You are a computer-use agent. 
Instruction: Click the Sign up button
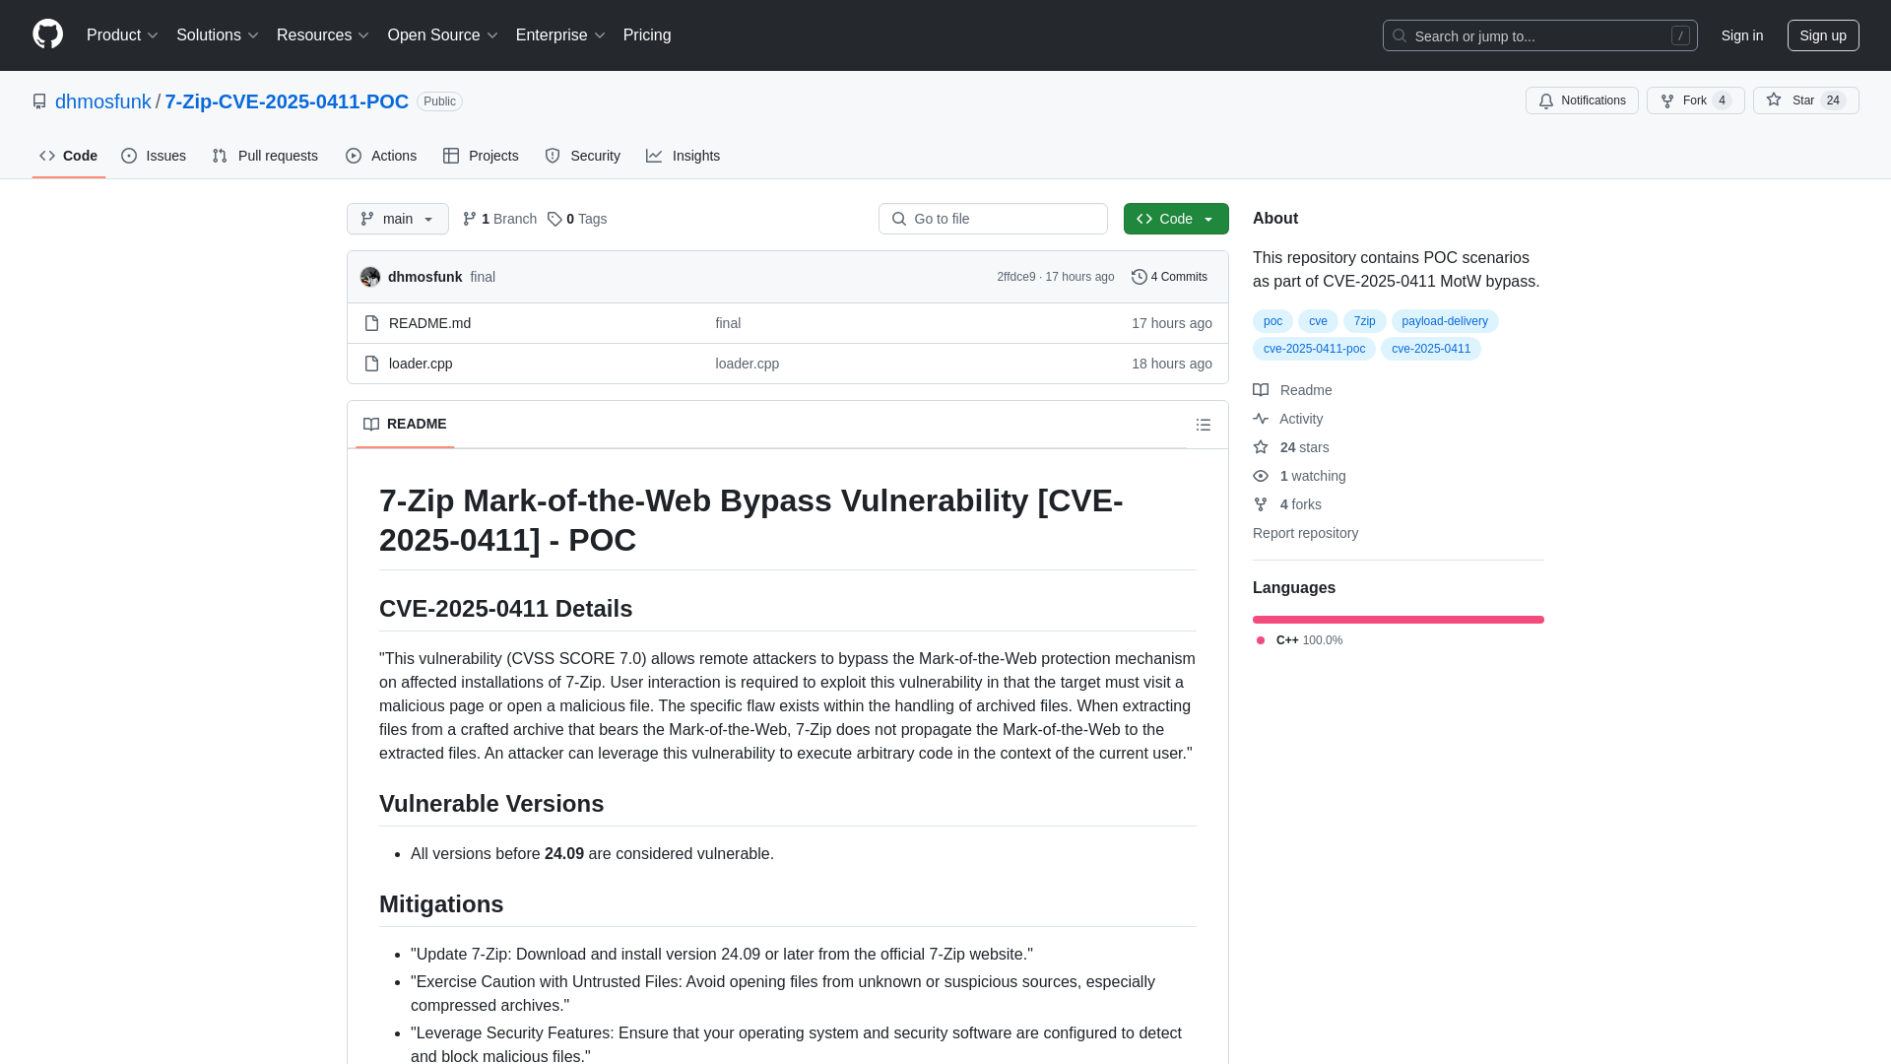click(x=1823, y=35)
